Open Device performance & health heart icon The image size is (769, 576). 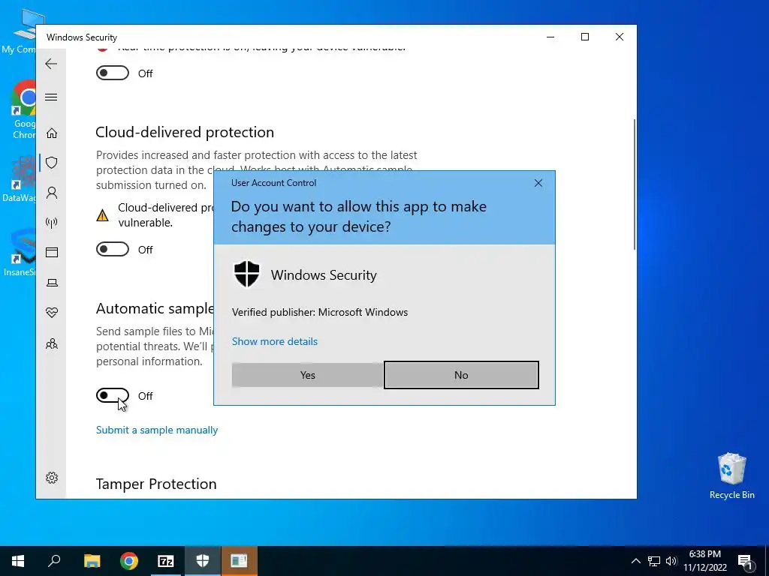pos(52,313)
